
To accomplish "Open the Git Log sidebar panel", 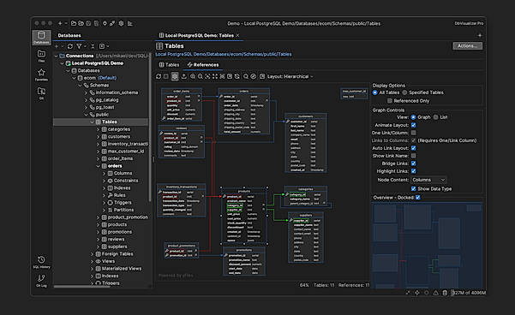I will [41, 281].
